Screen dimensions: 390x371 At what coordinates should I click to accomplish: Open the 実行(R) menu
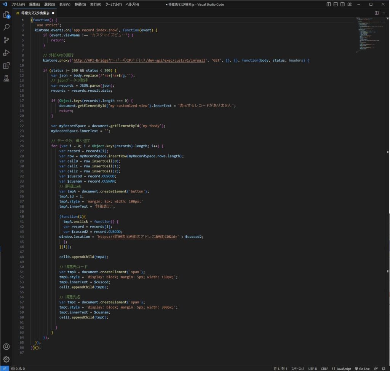(x=96, y=5)
